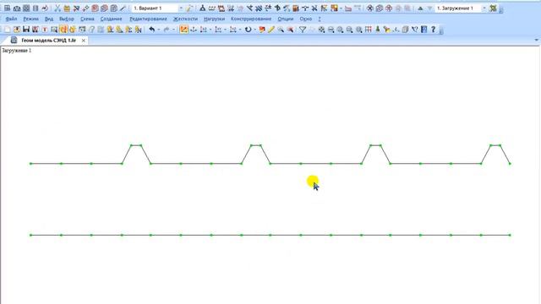Viewport: 541px width, 304px height.
Task: Click the yellow pencil icon
Action: click(x=271, y=30)
